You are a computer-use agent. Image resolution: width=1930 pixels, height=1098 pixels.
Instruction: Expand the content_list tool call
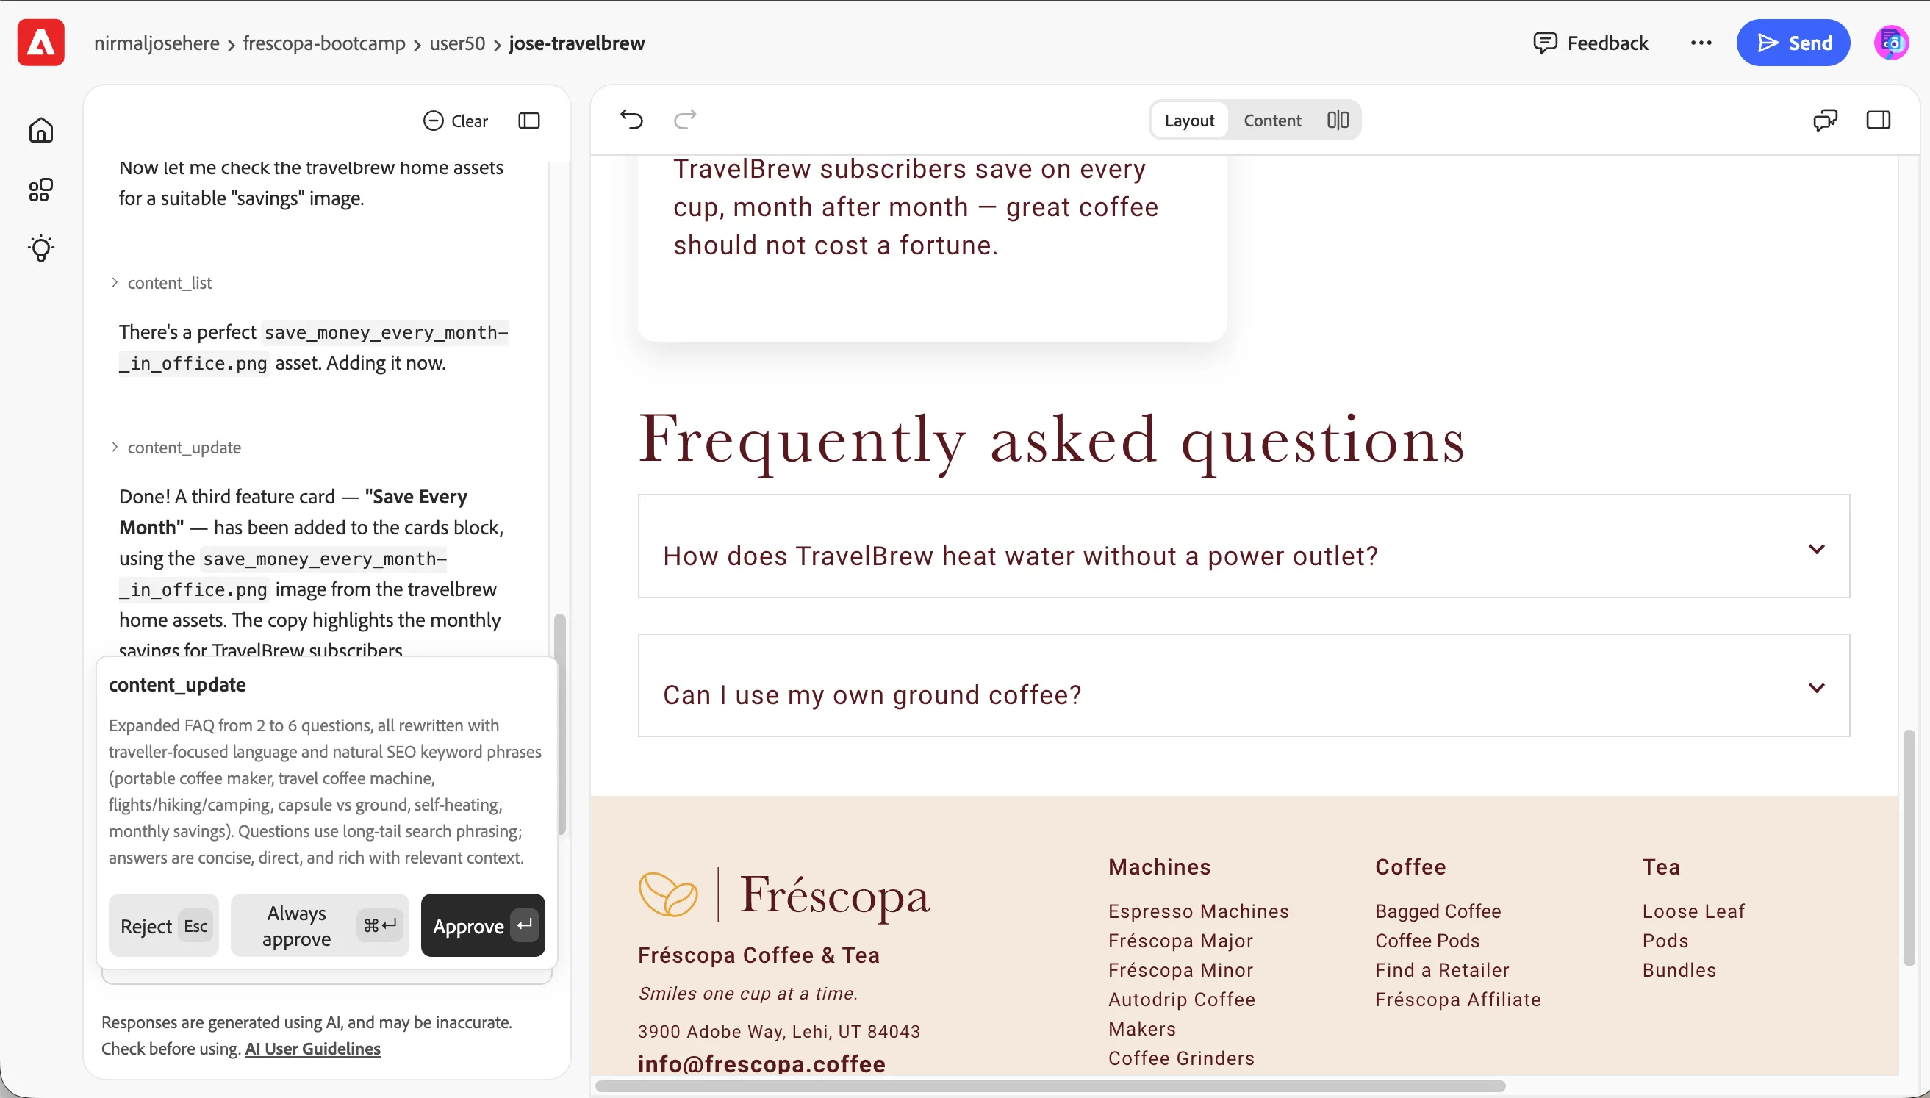pyautogui.click(x=162, y=283)
